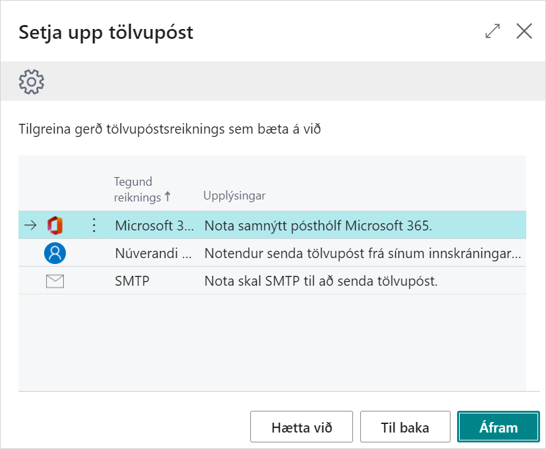Click the Upplýsingar column header
This screenshot has height=449, width=546.
click(x=234, y=196)
